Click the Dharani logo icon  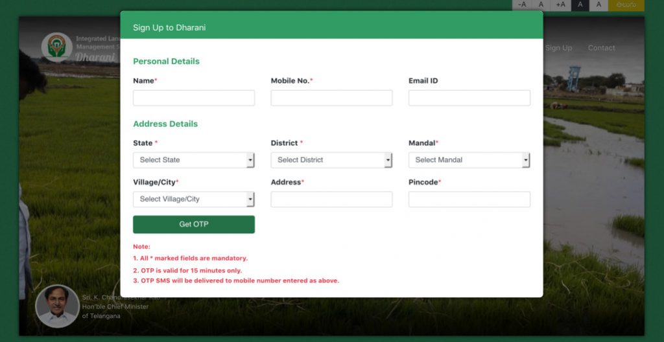pyautogui.click(x=57, y=47)
